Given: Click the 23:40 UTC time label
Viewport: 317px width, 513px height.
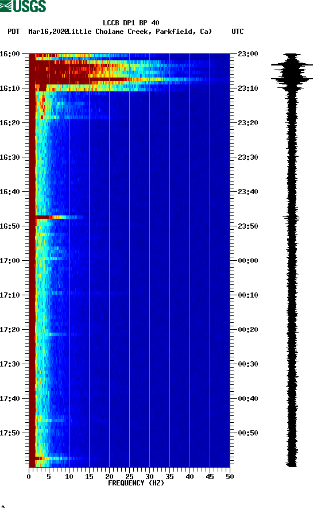Looking at the screenshot, I should pos(248,192).
